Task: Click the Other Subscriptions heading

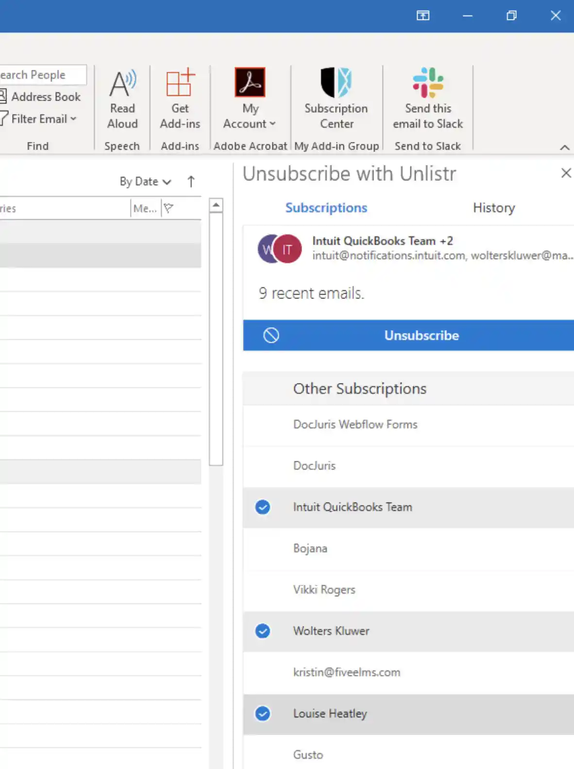Action: [x=360, y=388]
